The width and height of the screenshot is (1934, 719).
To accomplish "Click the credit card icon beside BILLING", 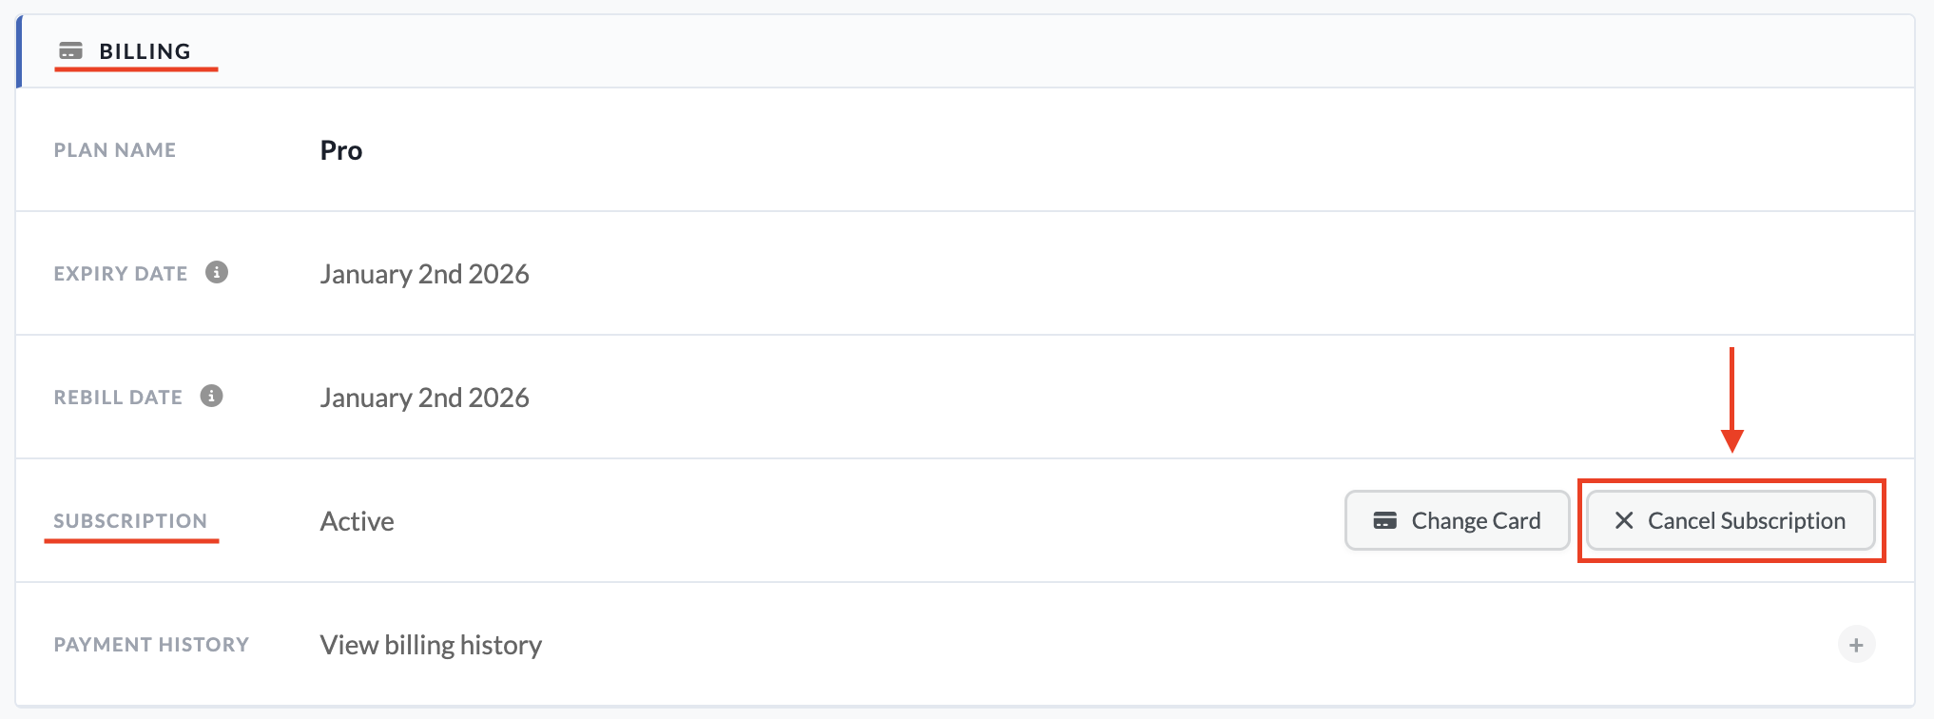I will tap(70, 50).
